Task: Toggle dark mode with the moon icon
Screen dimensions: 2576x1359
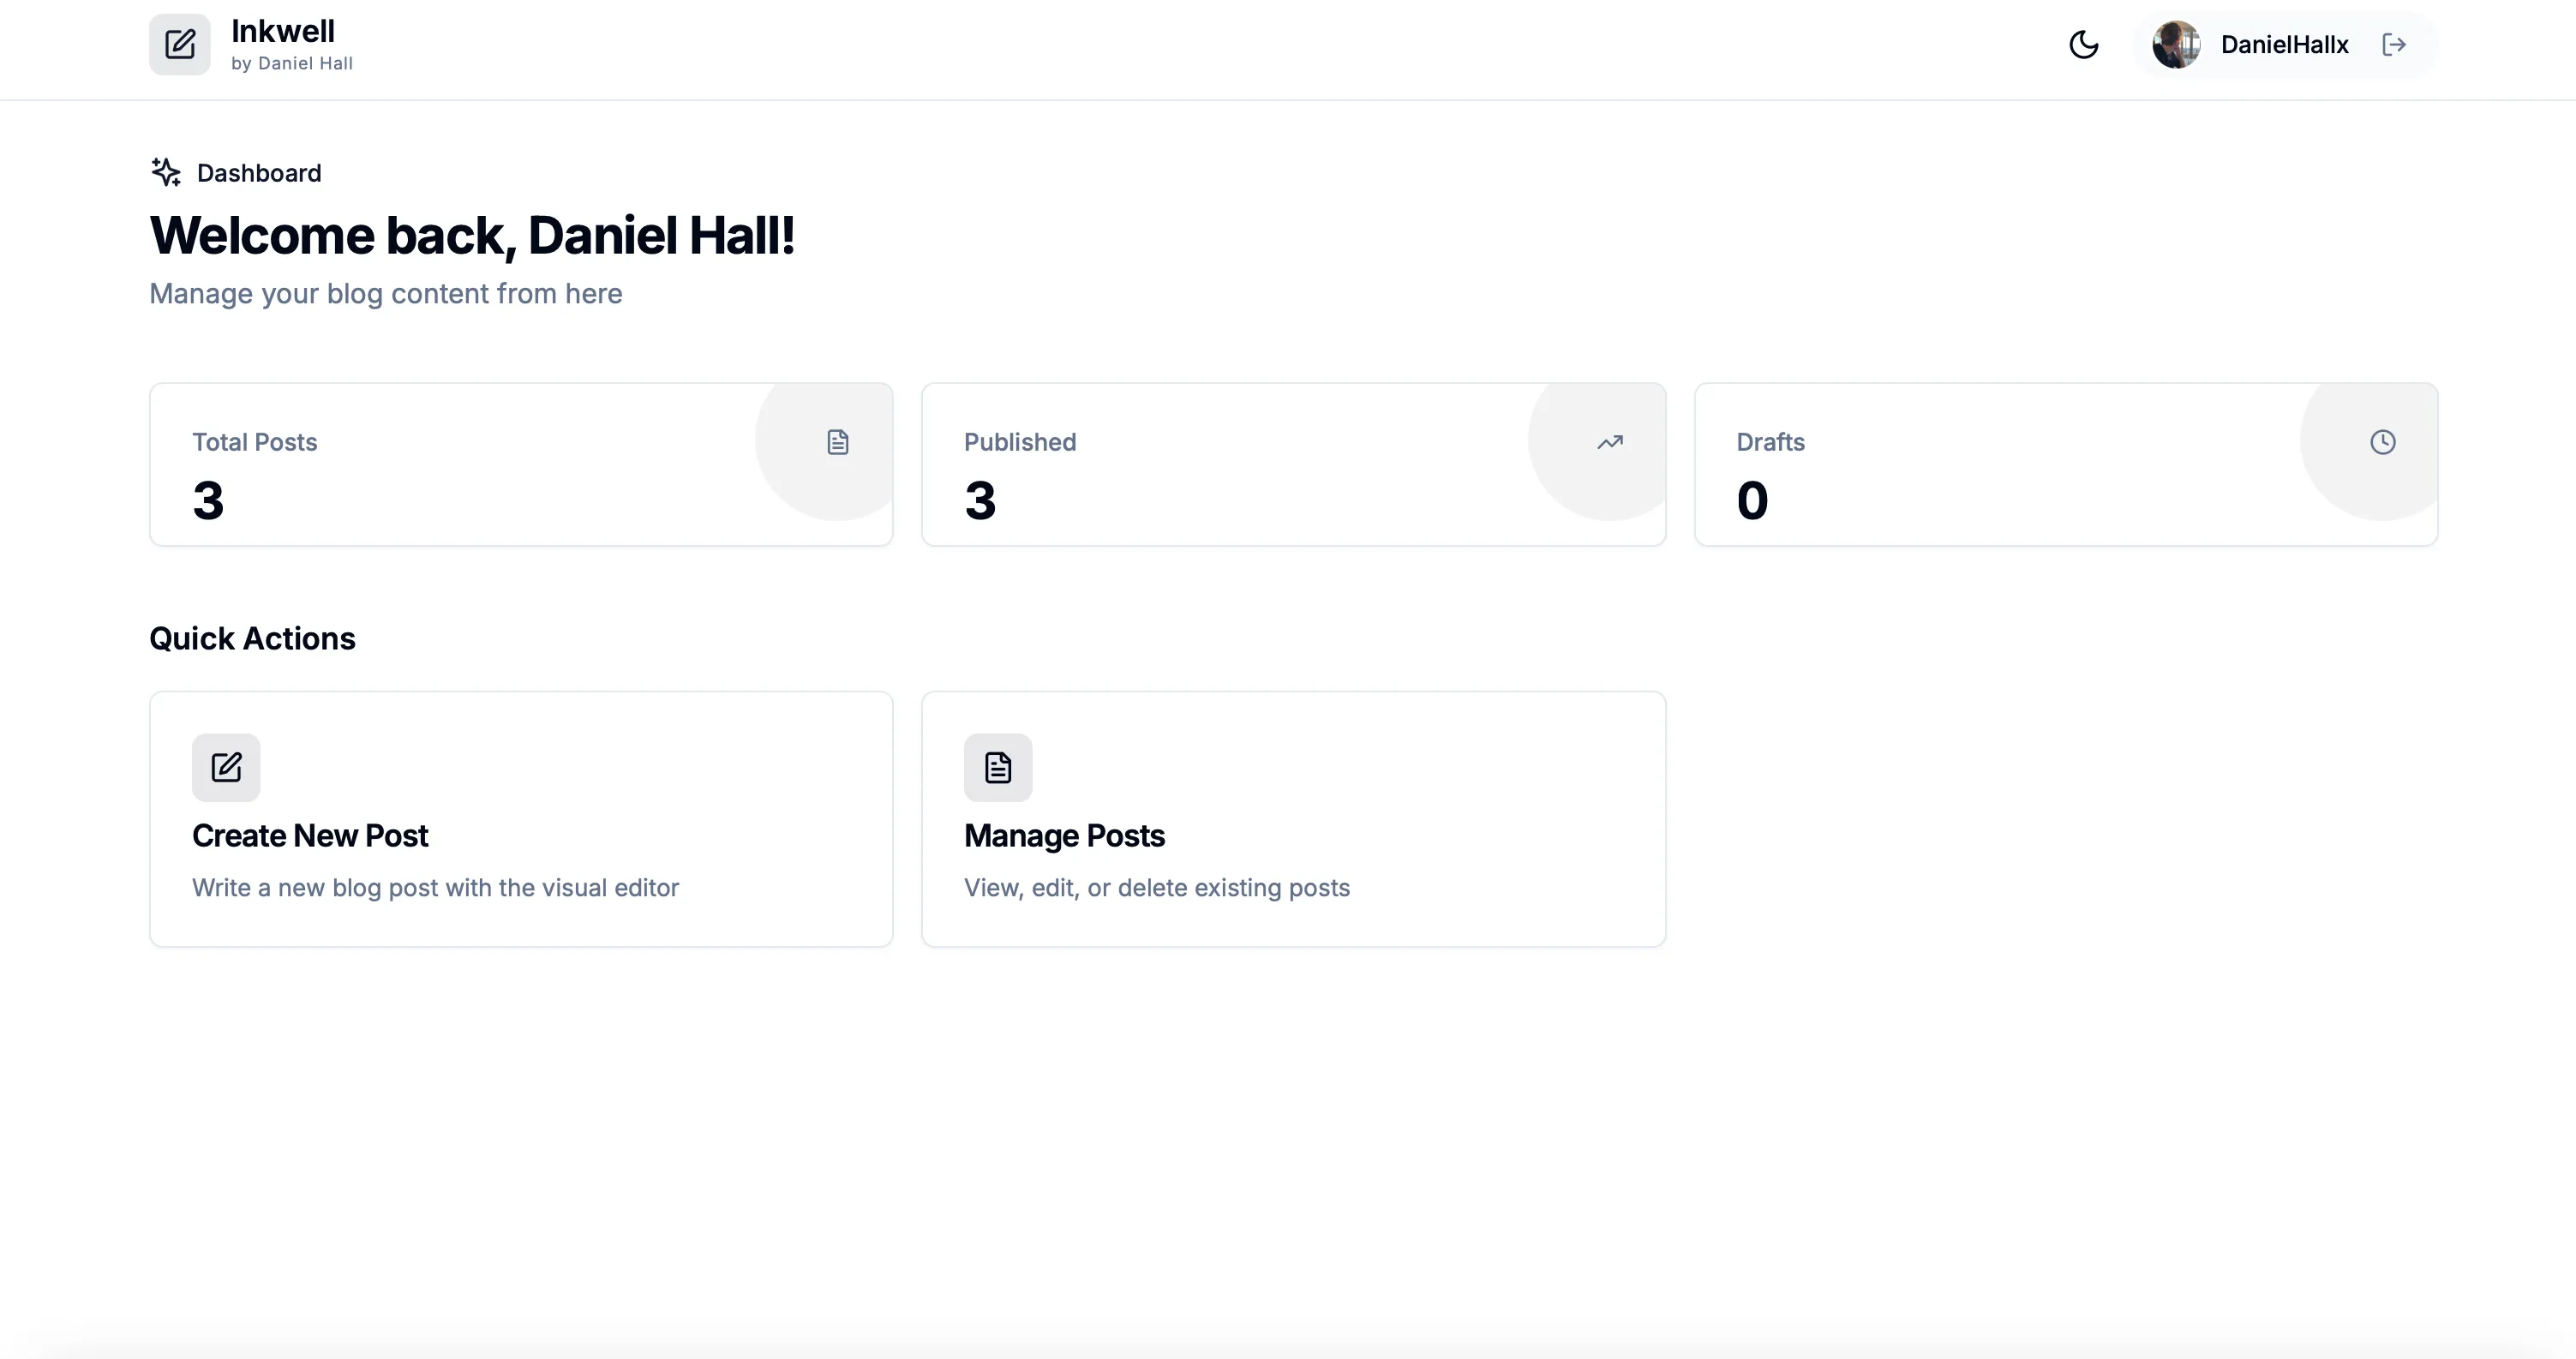Action: 2084,45
